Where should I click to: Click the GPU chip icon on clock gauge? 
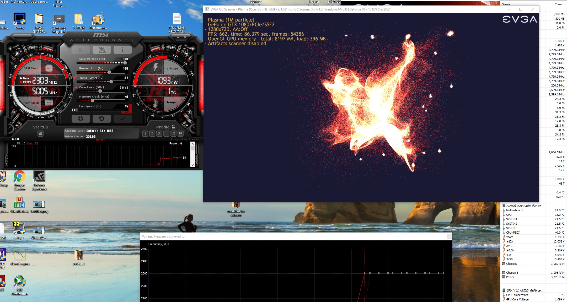pos(49,68)
